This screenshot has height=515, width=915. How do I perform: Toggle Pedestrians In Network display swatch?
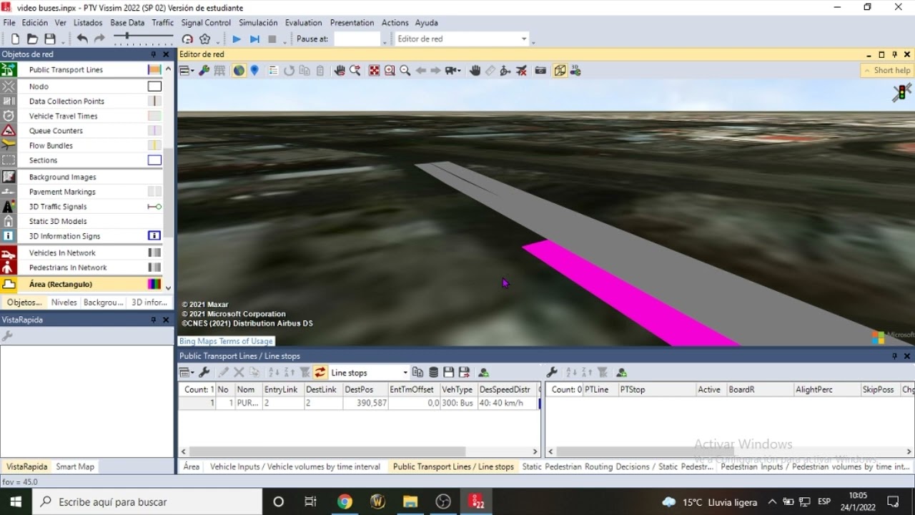pos(154,268)
